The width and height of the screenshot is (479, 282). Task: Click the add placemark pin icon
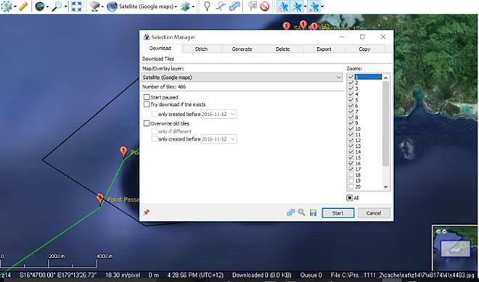click(207, 6)
